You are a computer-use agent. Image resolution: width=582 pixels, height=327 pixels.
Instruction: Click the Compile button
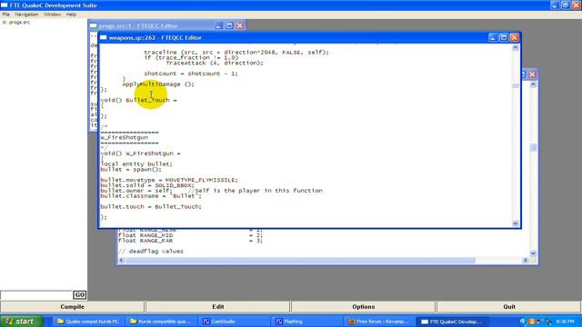pyautogui.click(x=73, y=307)
